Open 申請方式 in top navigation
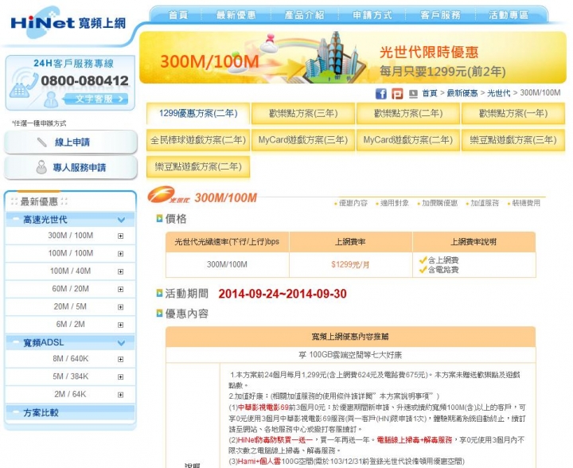Image resolution: width=573 pixels, height=468 pixels. 372,15
